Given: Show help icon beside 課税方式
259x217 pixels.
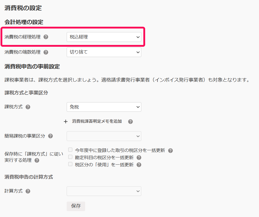Looking at the screenshot, I should pos(28,107).
